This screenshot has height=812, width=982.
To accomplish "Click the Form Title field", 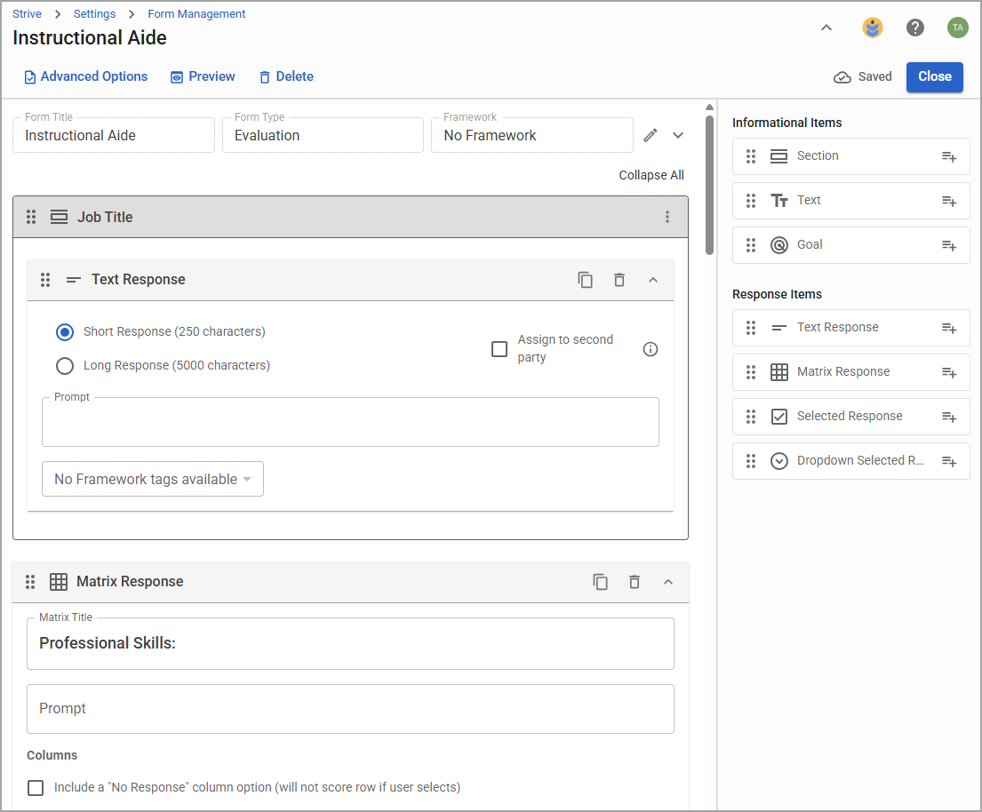I will (114, 135).
